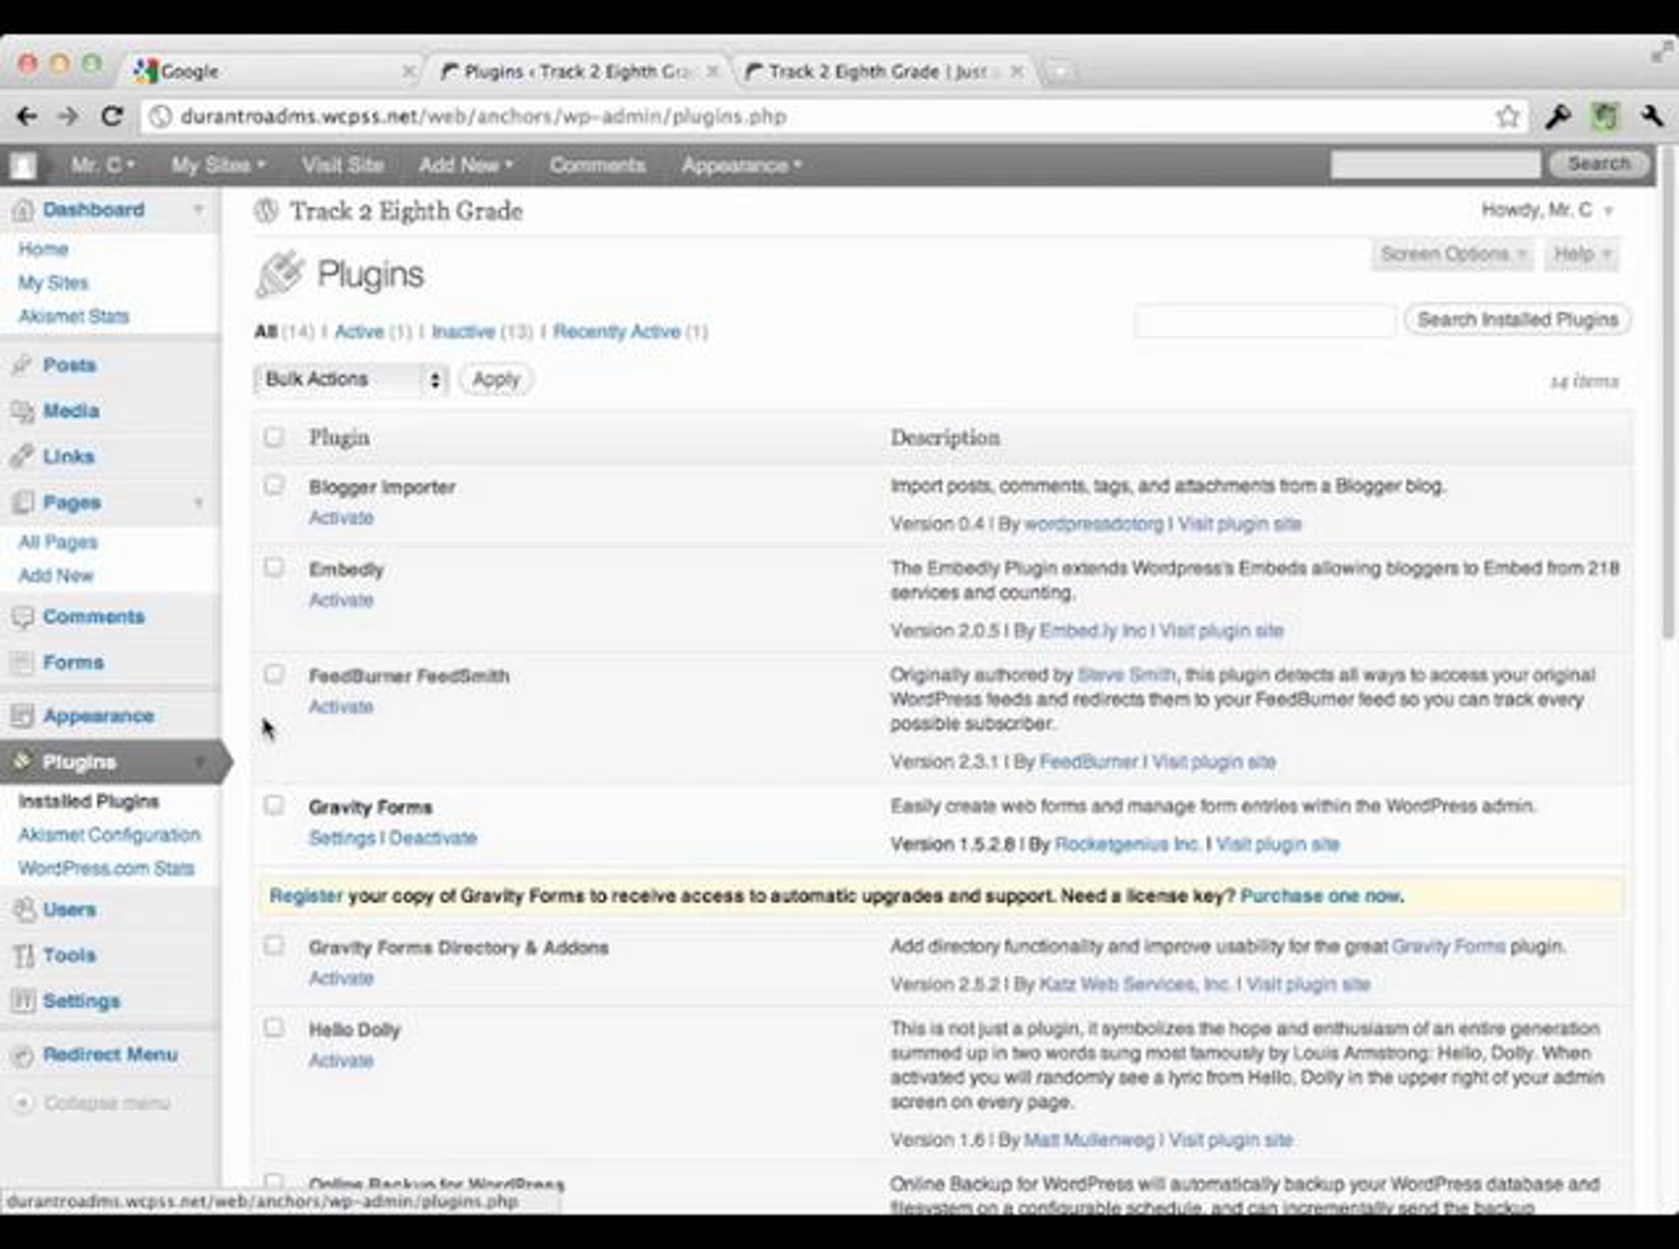Click the Register link in Gravity notice

[x=306, y=896]
